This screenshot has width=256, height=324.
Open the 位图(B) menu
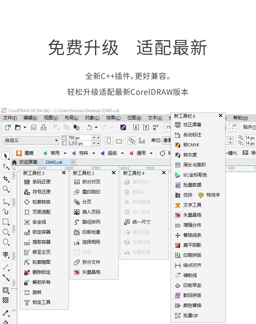click(x=134, y=118)
